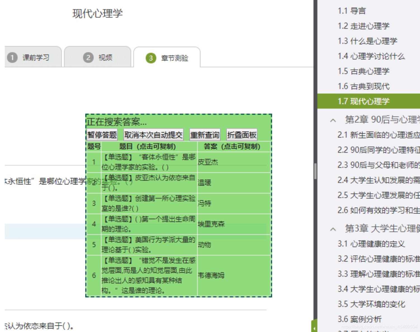Copy the answer 皮亚杰 in row 1
This screenshot has width=420, height=332.
(x=208, y=162)
